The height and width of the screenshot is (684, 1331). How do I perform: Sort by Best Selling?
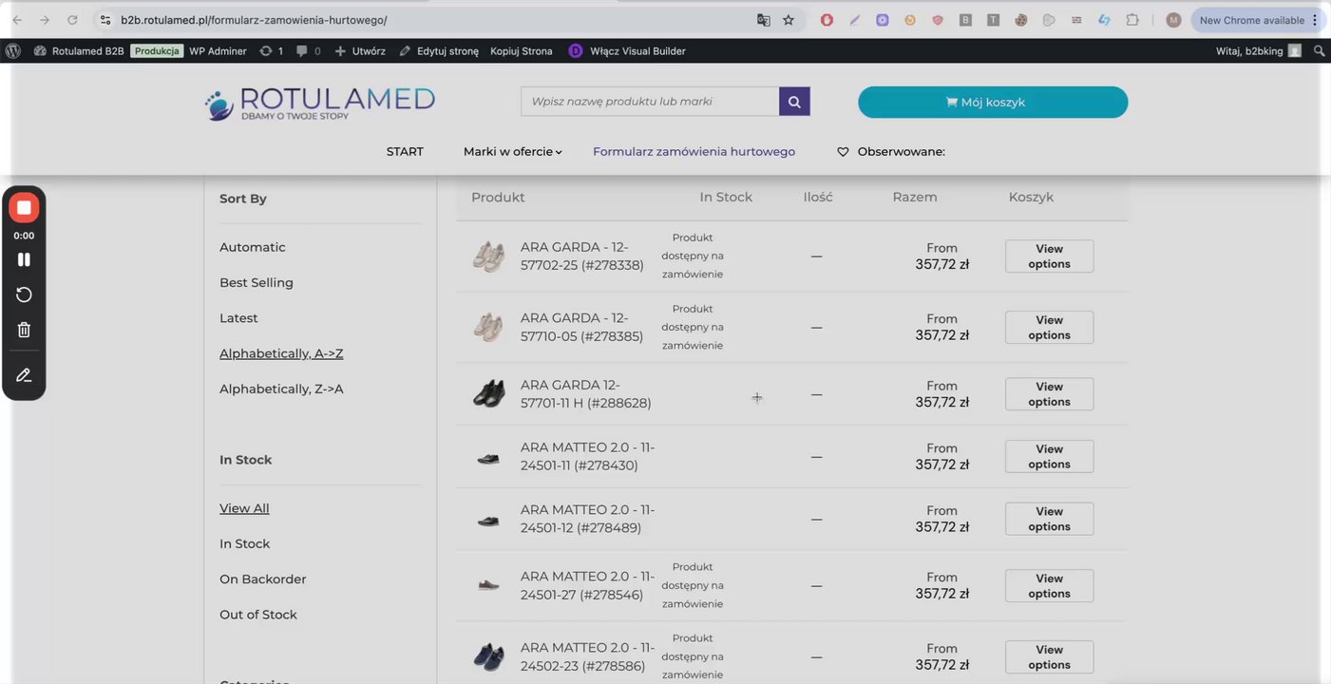point(257,283)
